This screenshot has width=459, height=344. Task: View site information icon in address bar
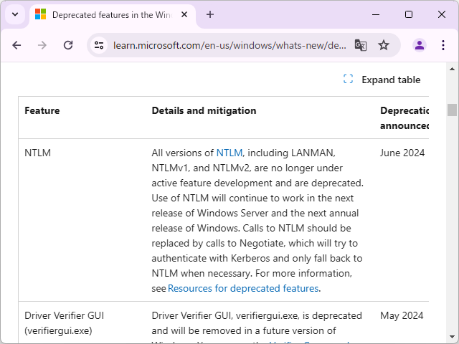coord(100,45)
